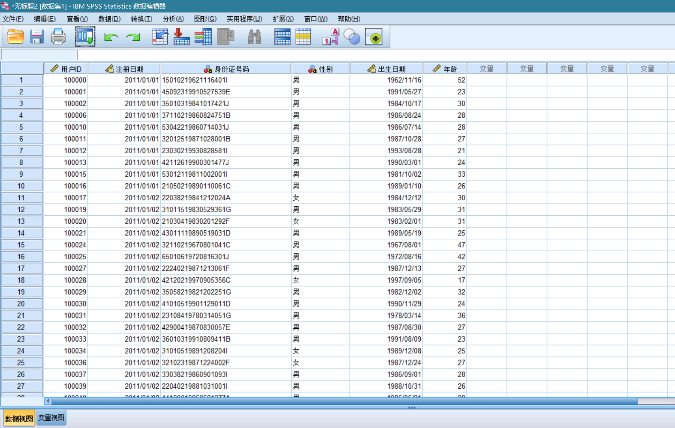This screenshot has width=675, height=428.
Task: Redo with green right arrow
Action: pos(133,37)
